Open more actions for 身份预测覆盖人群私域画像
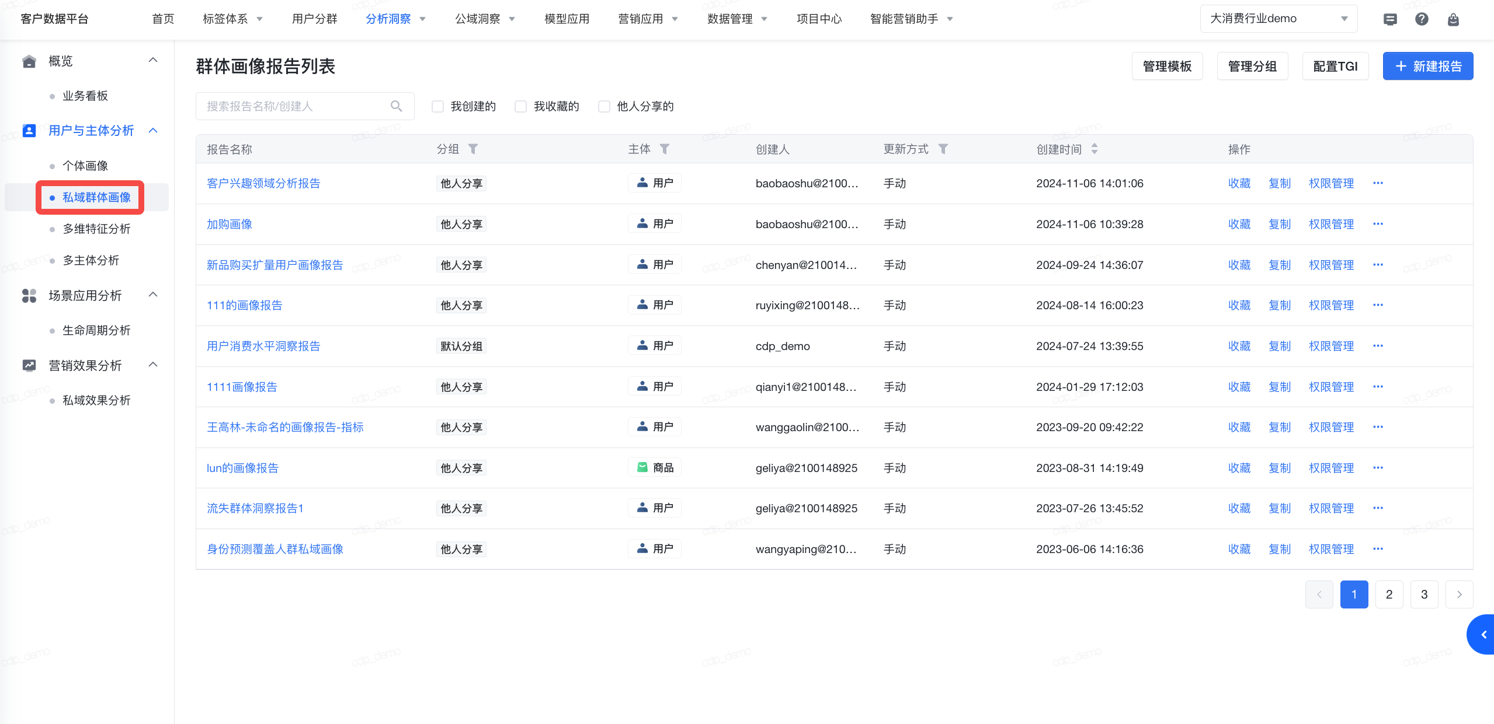 pyautogui.click(x=1378, y=549)
